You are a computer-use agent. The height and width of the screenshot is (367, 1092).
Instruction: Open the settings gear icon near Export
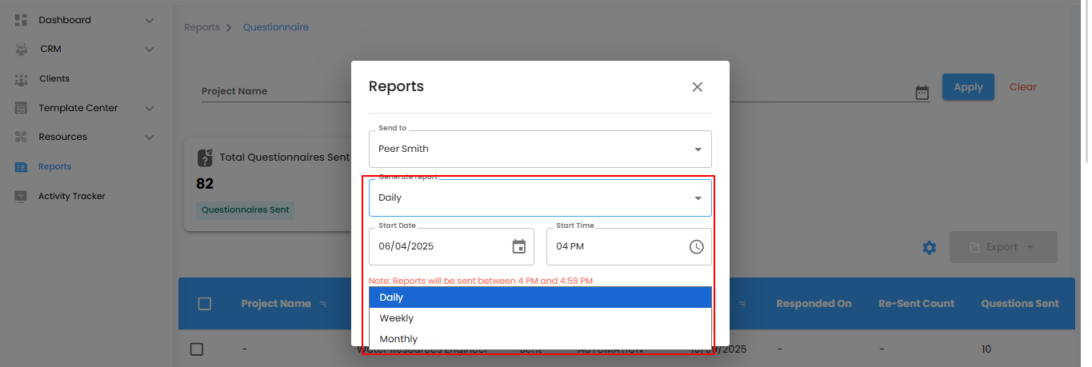coord(929,248)
